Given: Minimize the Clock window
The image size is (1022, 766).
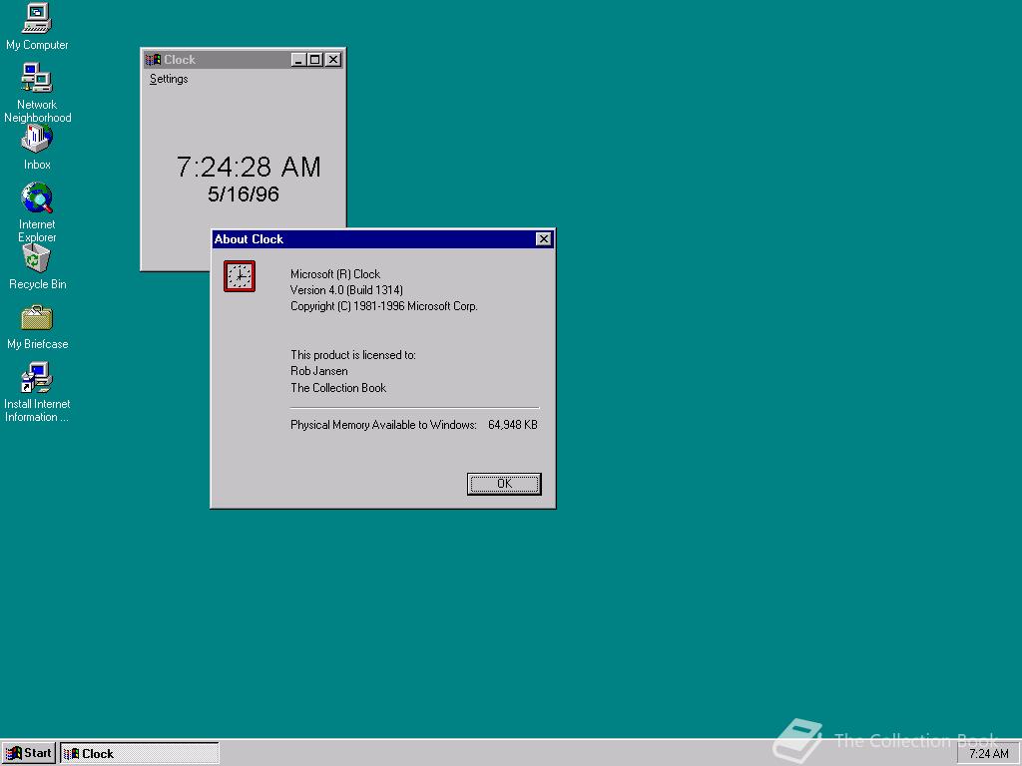Looking at the screenshot, I should (298, 59).
